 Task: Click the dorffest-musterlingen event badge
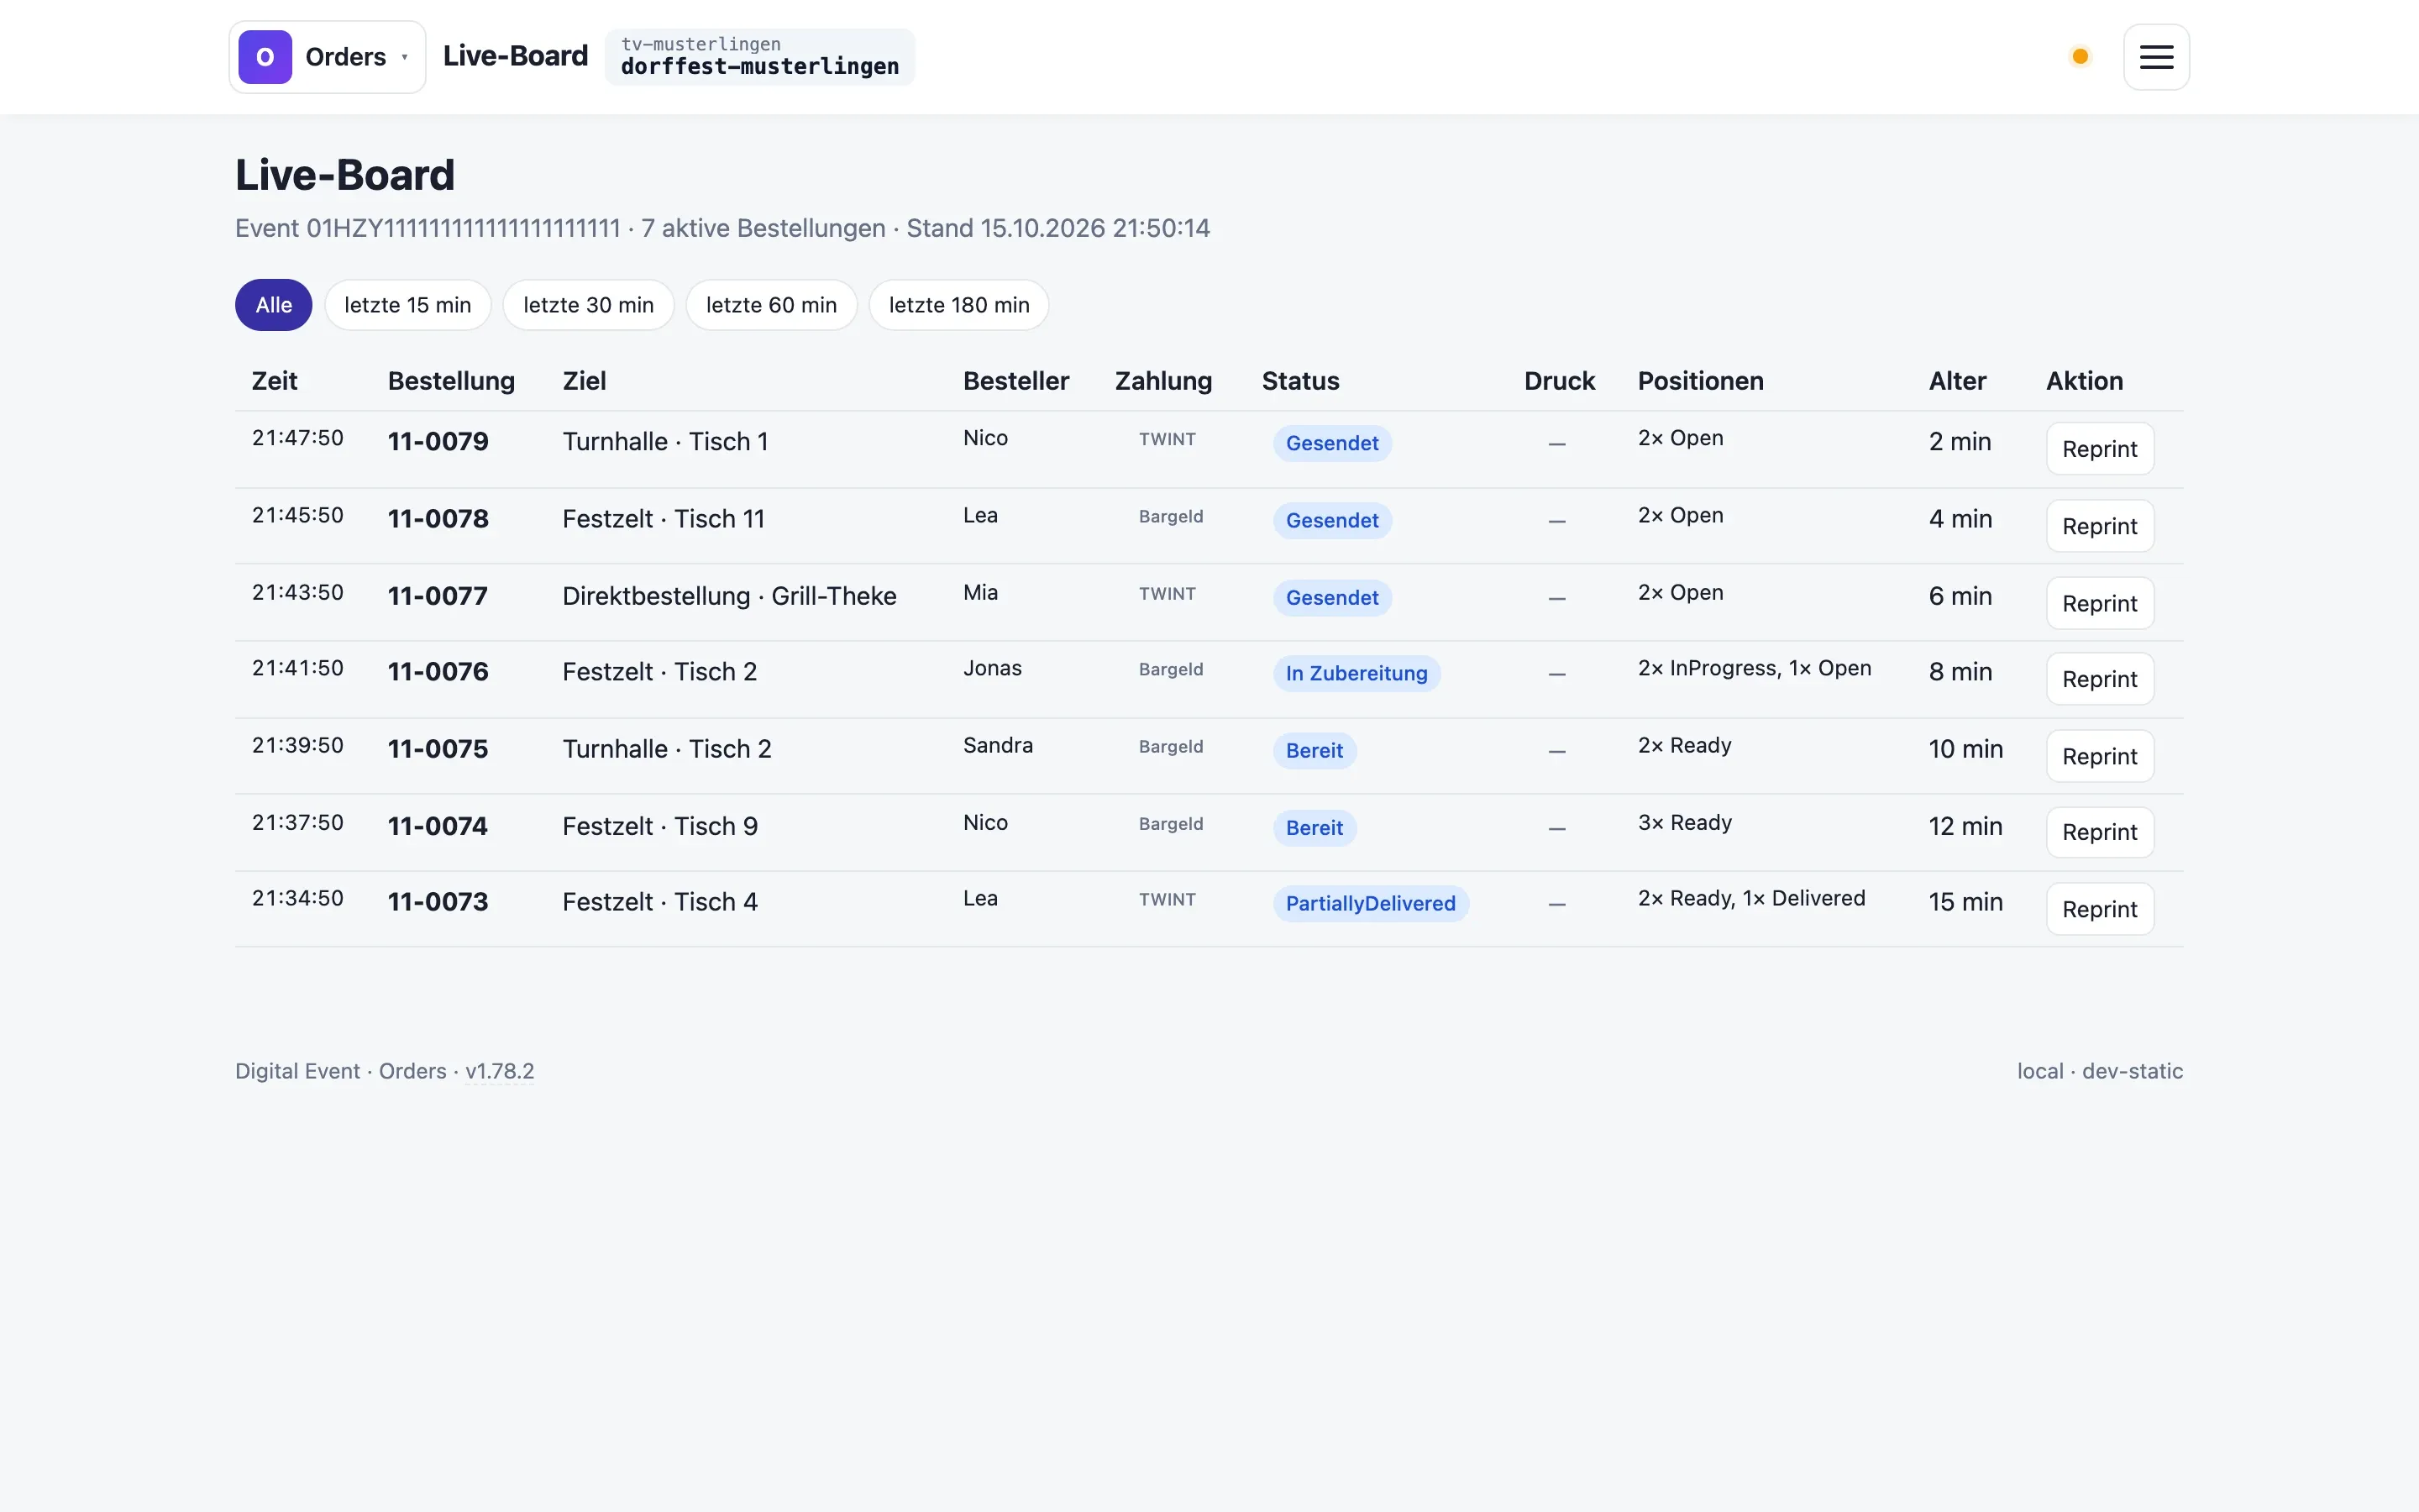(x=759, y=57)
